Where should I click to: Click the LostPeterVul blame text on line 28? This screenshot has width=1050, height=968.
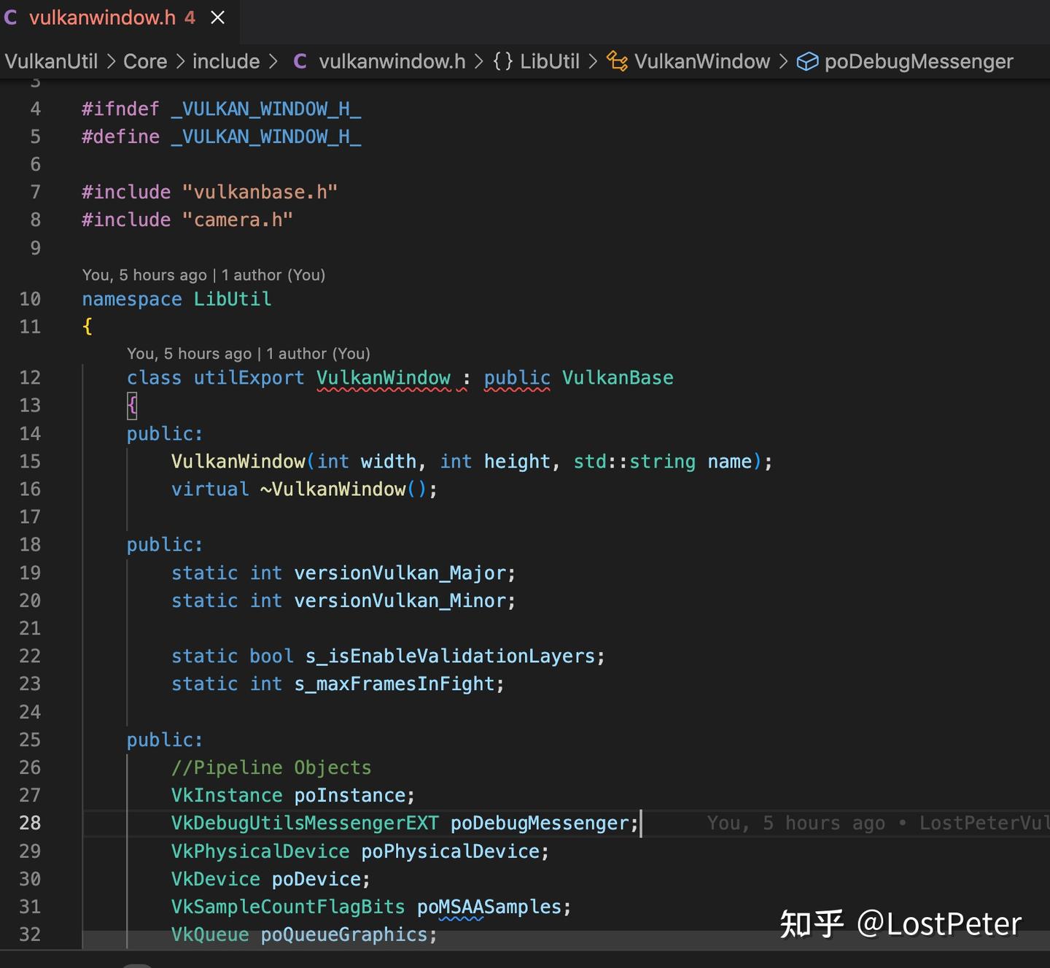(x=983, y=823)
